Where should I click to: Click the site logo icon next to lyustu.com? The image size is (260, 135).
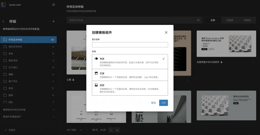pos(3,5)
